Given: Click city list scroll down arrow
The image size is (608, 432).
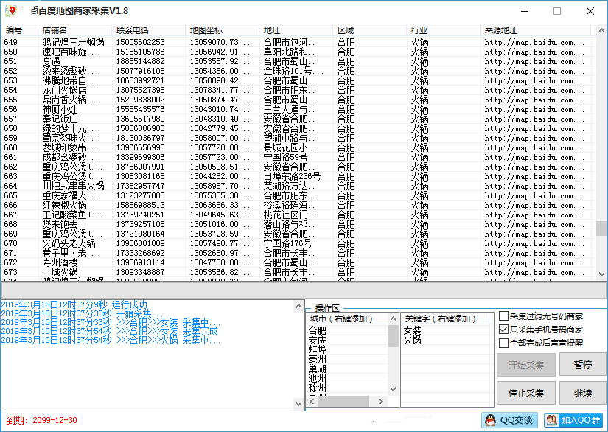Looking at the screenshot, I should tap(393, 389).
